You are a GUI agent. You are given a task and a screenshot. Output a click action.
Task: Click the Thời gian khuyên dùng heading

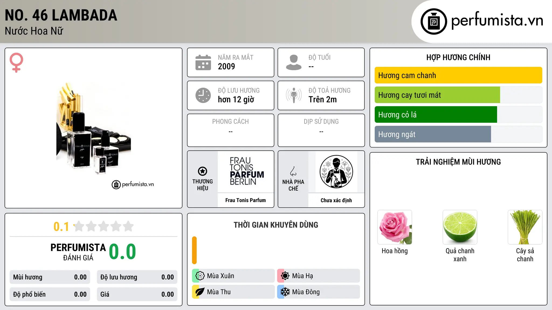pos(276,225)
